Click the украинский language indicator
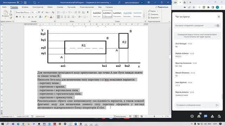 pos(40,117)
